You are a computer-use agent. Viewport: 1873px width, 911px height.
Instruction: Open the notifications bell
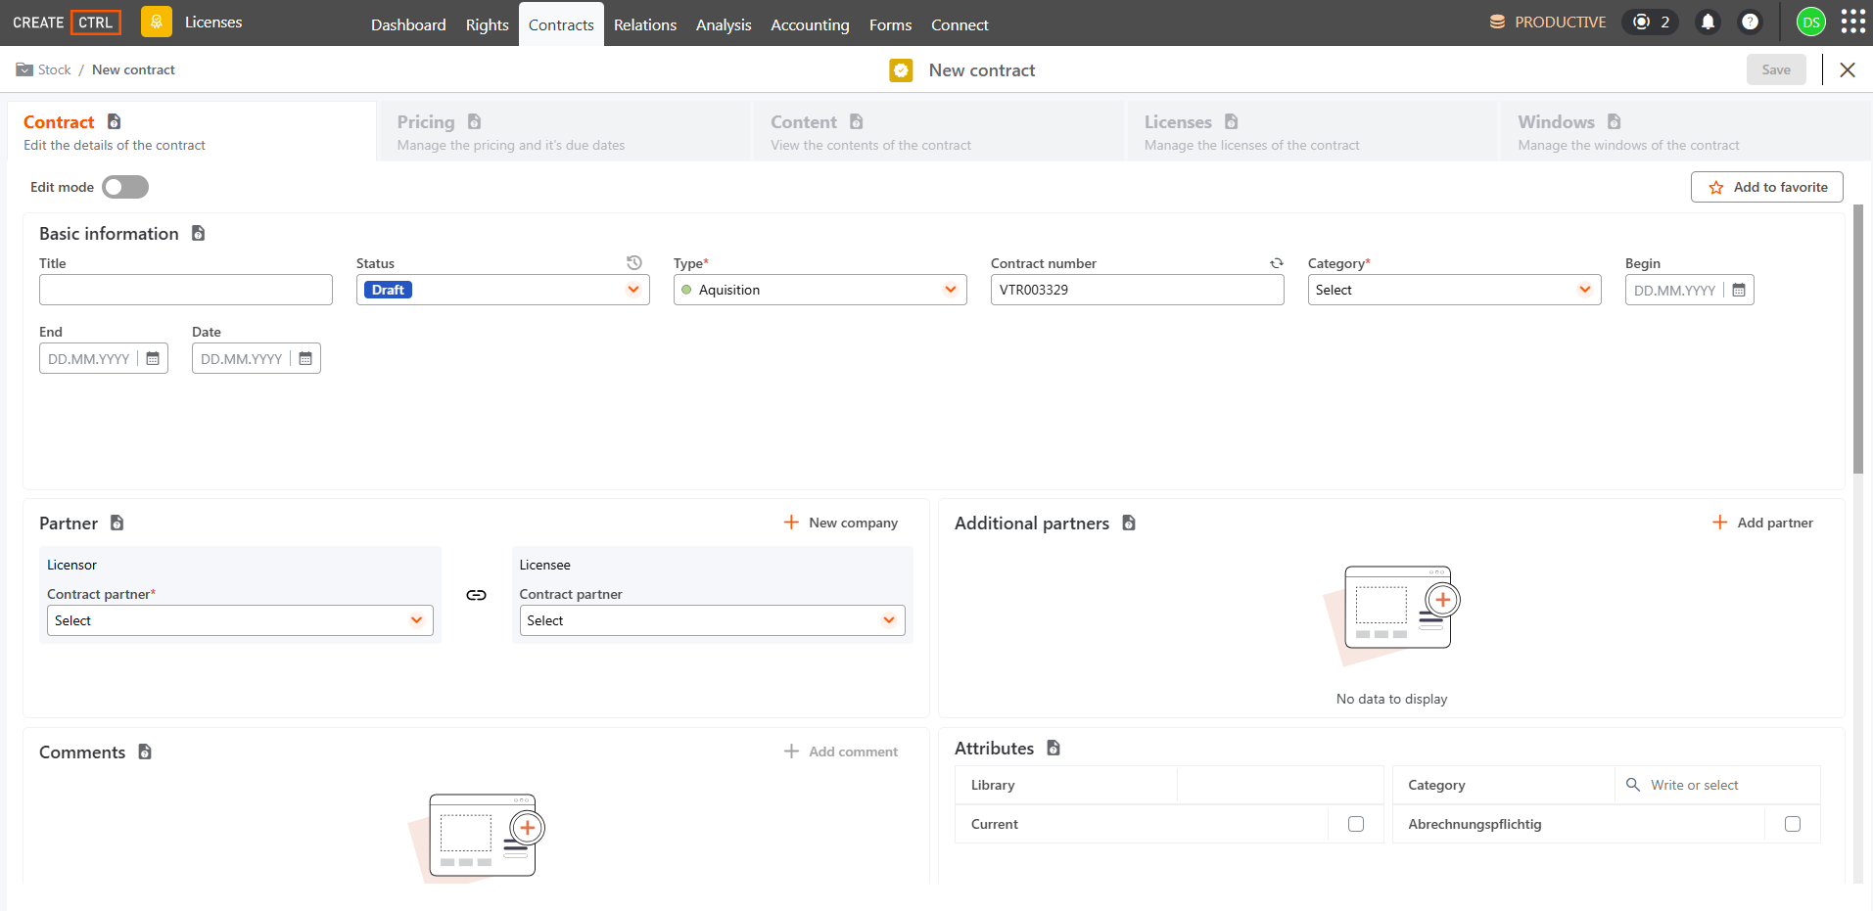click(x=1708, y=22)
